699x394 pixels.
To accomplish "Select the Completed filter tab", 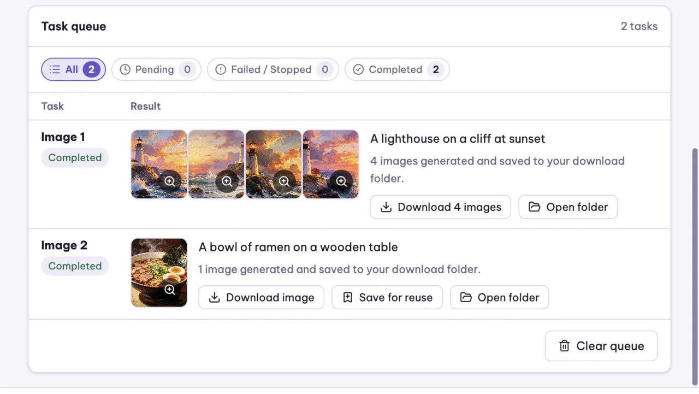I will [397, 69].
